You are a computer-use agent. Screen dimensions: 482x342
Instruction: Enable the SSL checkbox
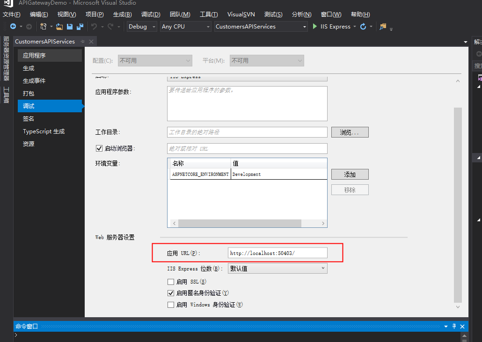click(x=171, y=282)
